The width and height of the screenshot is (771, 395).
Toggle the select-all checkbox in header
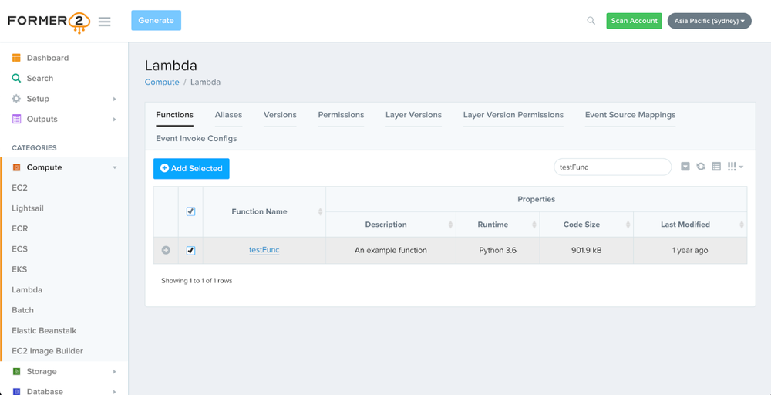coord(190,211)
